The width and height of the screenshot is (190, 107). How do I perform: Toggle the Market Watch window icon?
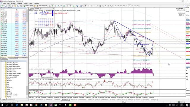coord(10,6)
